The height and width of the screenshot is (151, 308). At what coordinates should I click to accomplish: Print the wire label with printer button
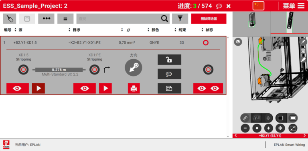click(134, 89)
